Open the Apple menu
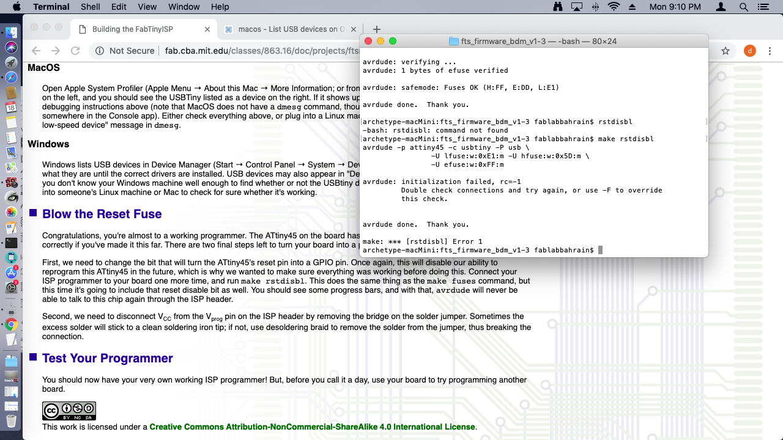 click(x=17, y=7)
